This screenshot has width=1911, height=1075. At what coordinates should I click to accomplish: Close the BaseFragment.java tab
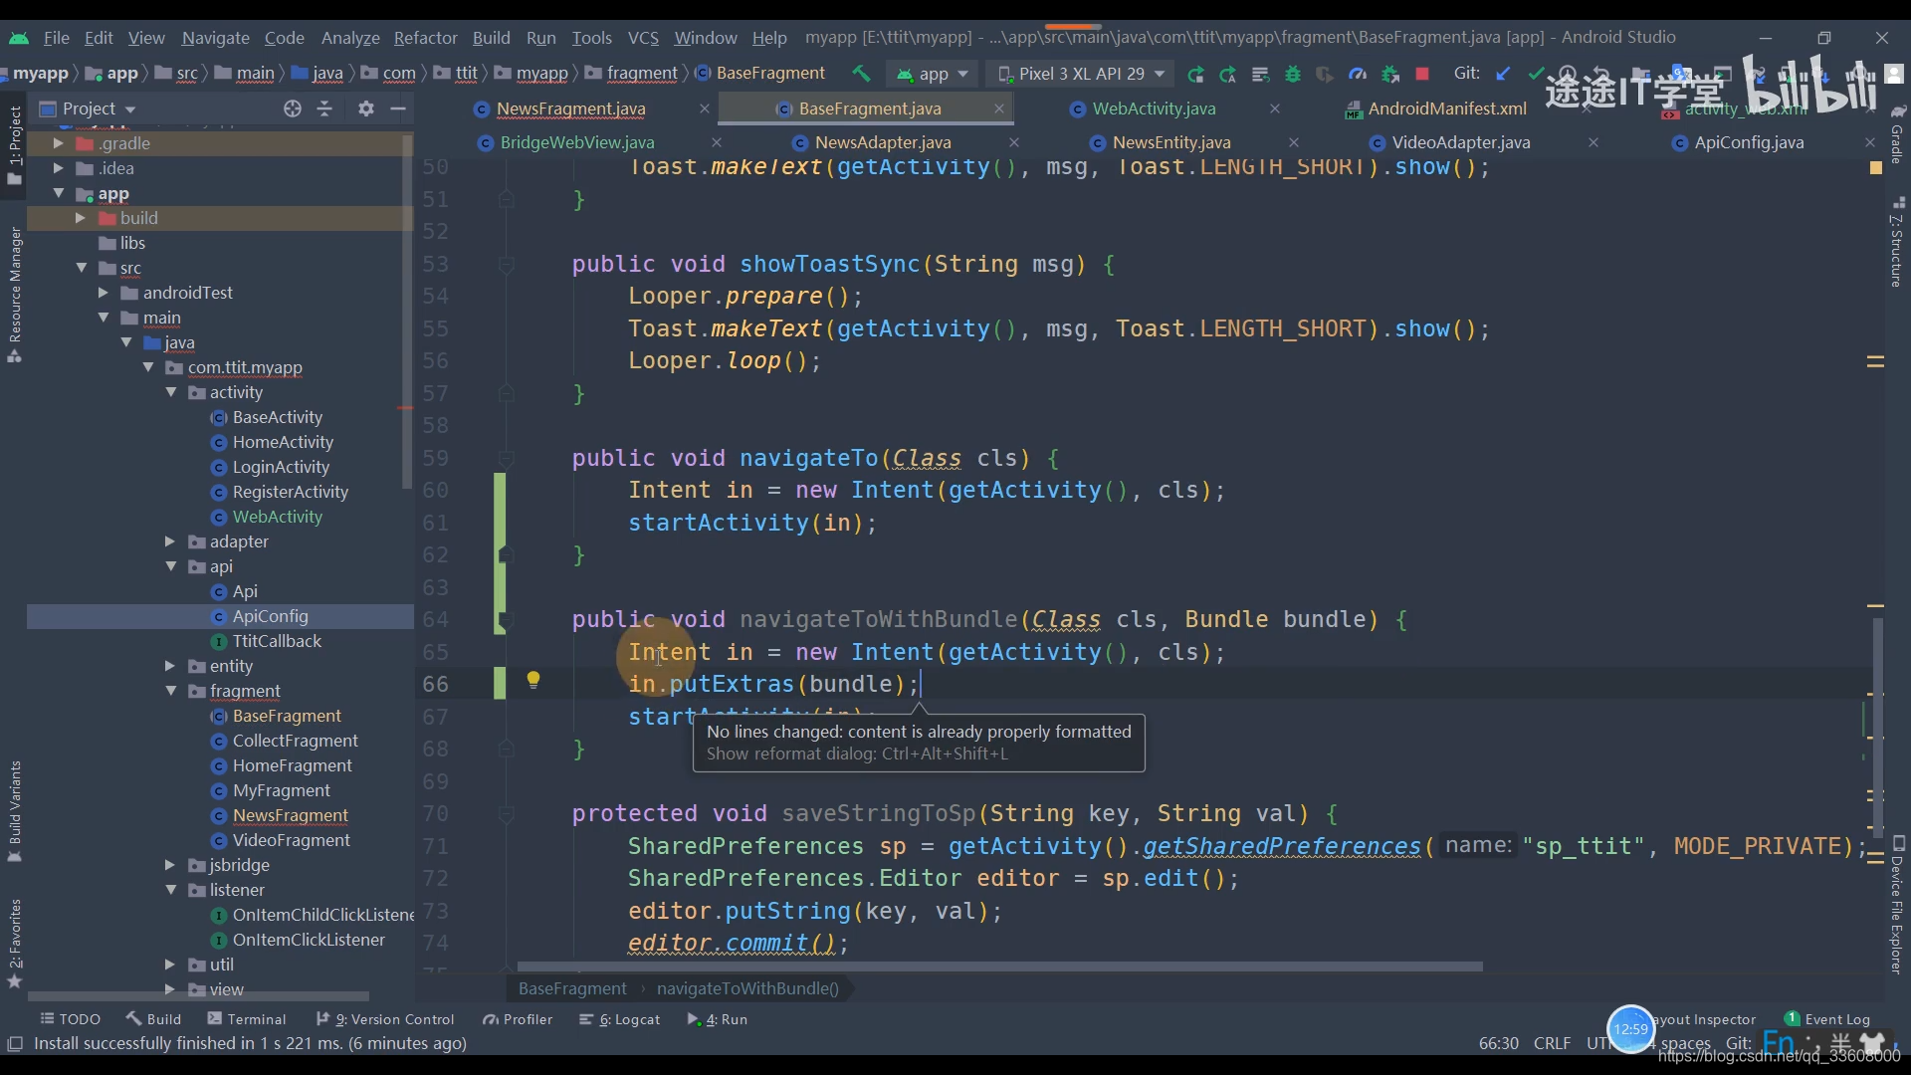(999, 108)
